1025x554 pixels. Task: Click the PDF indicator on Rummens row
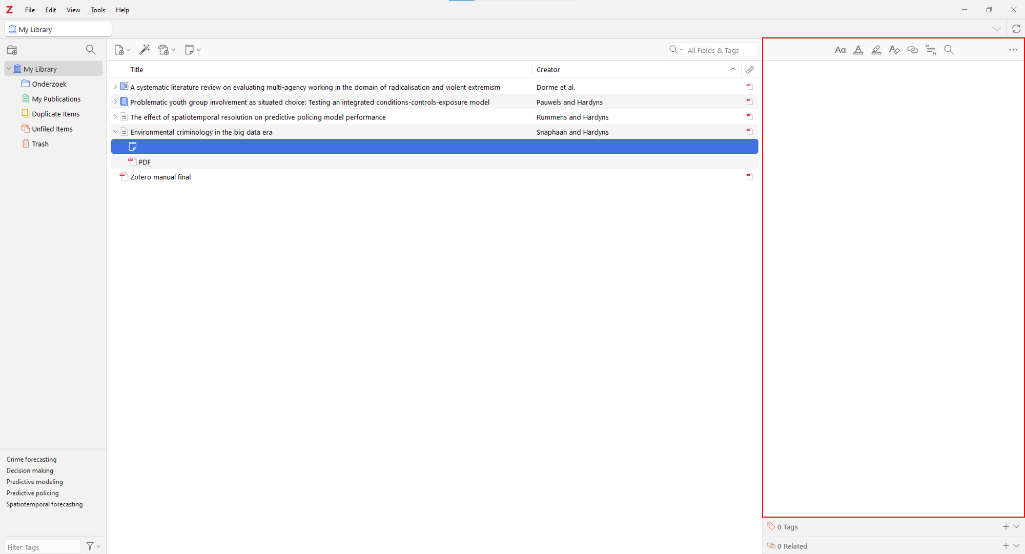[750, 116]
